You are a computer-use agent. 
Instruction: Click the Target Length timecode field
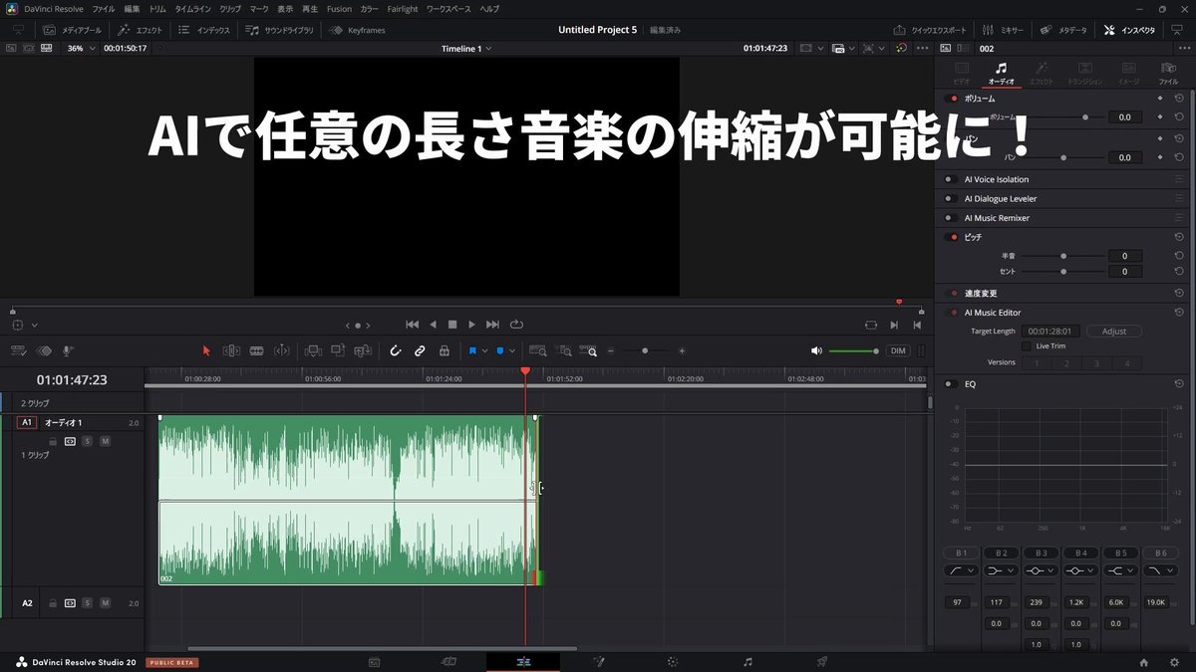click(1052, 331)
